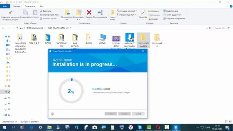Viewport: 233px width, 131px height.
Task: Open the Файл tab
Action: [x=5, y=7]
